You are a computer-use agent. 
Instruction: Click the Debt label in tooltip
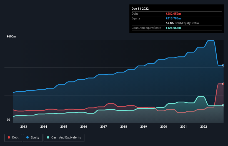(135, 14)
